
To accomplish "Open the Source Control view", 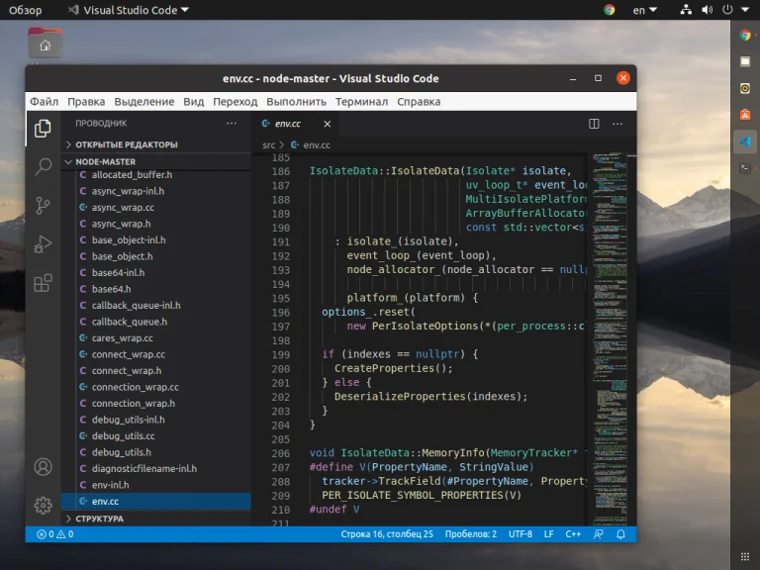I will (x=43, y=206).
